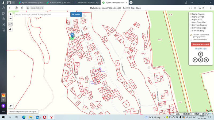Zoom in the map with plus button
The image size is (214, 120).
click(x=10, y=14)
